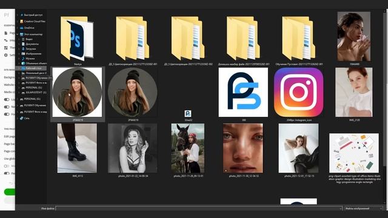Open the Загрузки downloads icon
This screenshot has height=218, width=388.
(23, 49)
